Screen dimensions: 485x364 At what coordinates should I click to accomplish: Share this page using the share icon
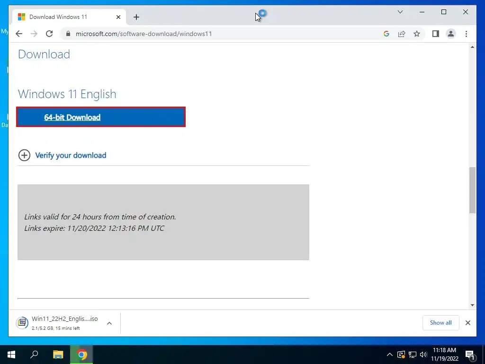402,34
